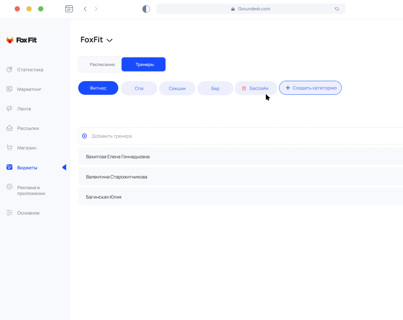The width and height of the screenshot is (403, 320).
Task: Click the lock icon in address bar
Action: [233, 9]
